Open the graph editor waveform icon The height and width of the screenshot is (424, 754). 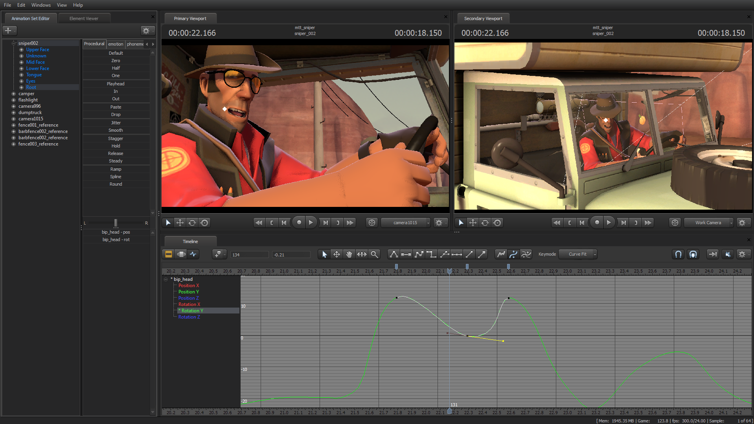click(x=193, y=254)
